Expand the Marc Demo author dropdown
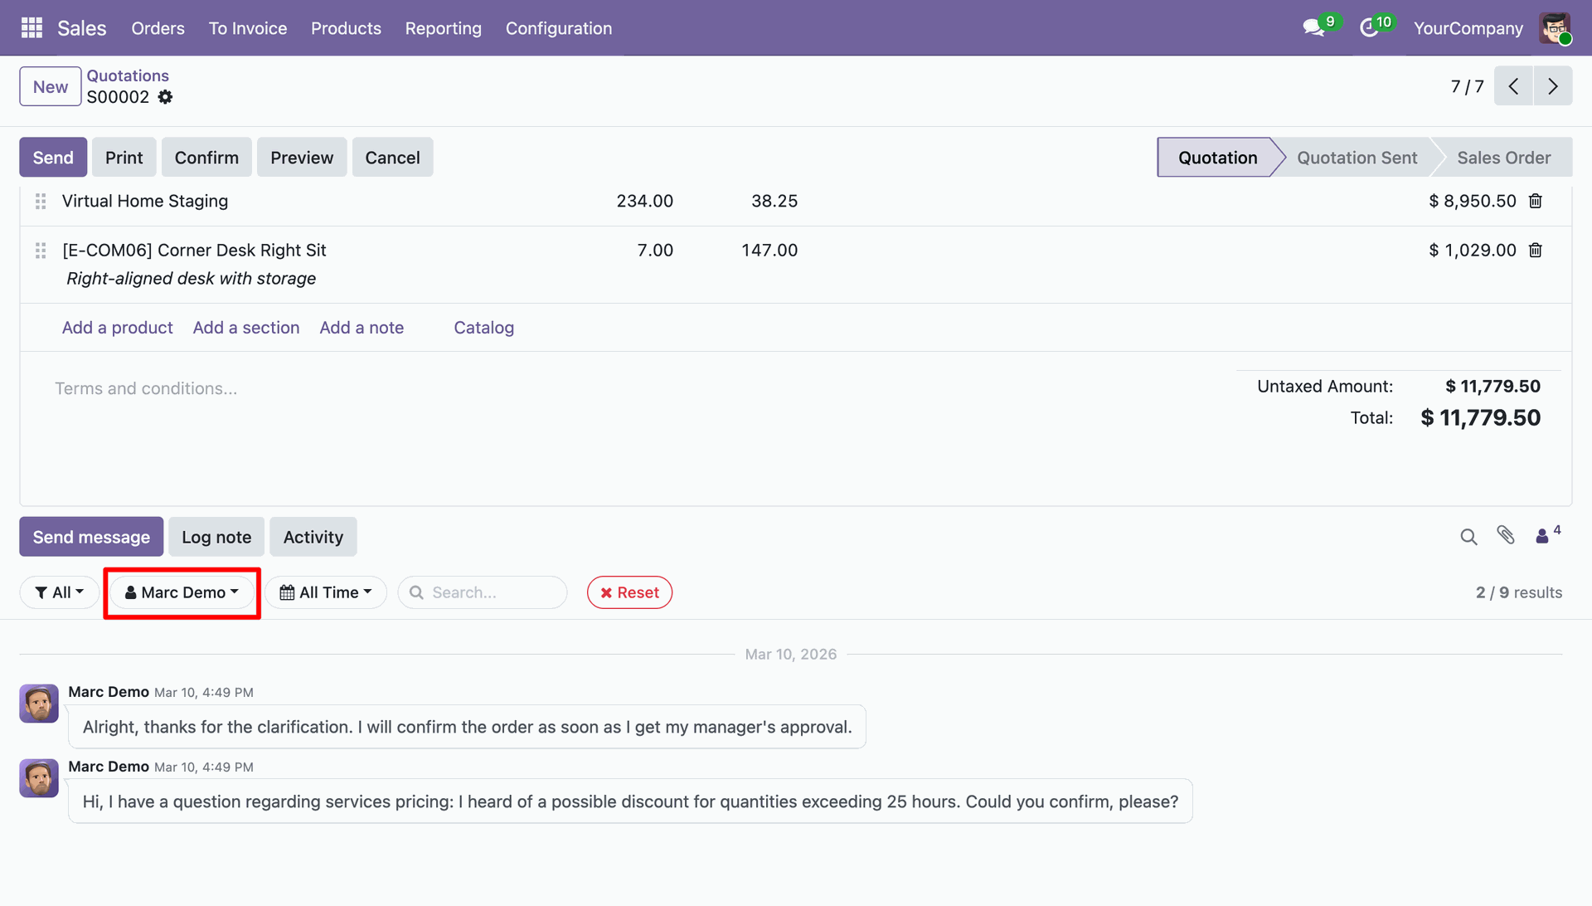Screen dimensions: 1592x906 pyautogui.click(x=182, y=592)
